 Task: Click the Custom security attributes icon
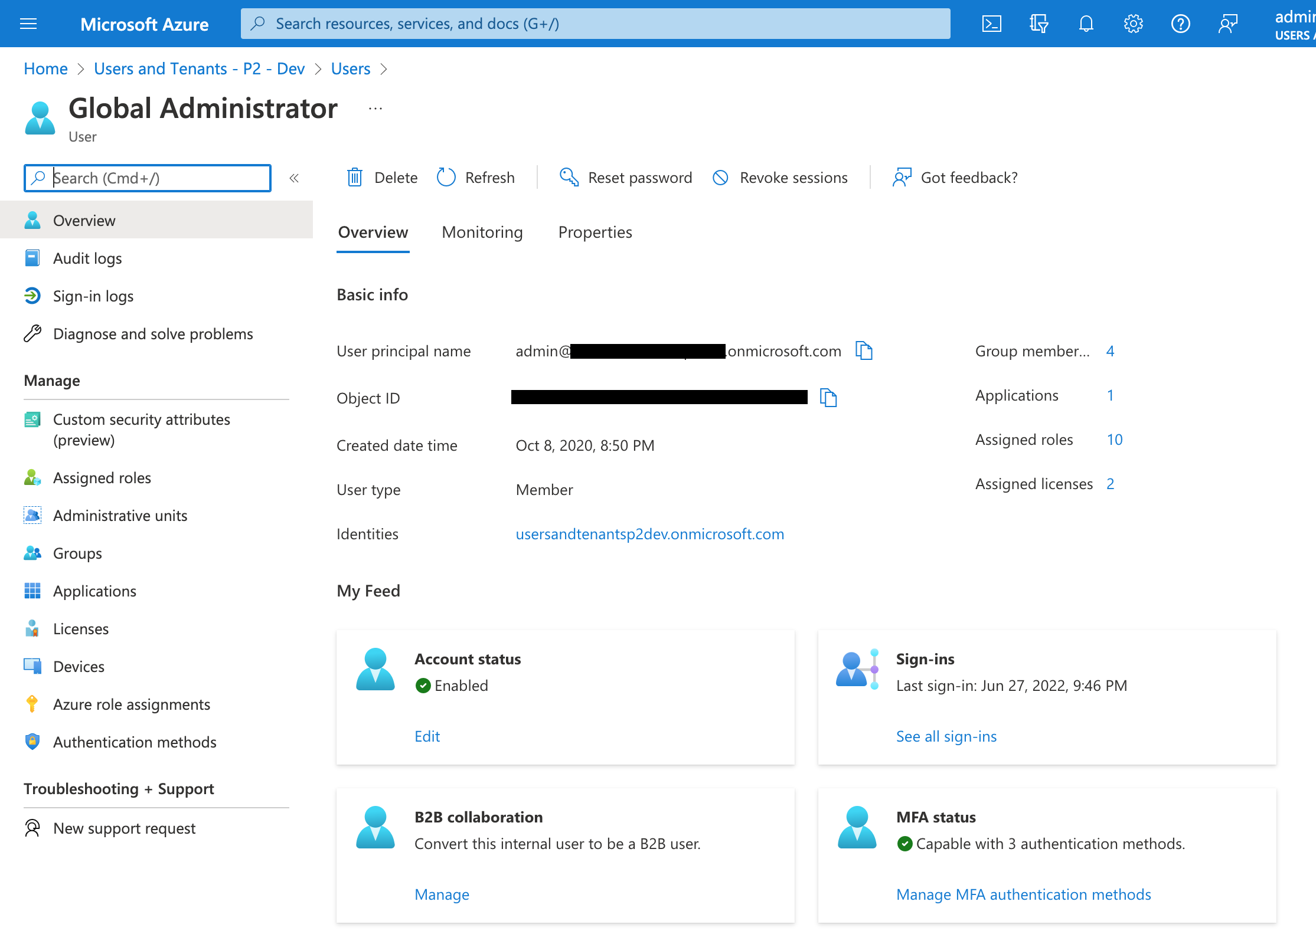point(32,419)
